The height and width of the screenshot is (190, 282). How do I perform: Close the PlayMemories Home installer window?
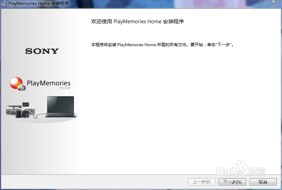273,2
